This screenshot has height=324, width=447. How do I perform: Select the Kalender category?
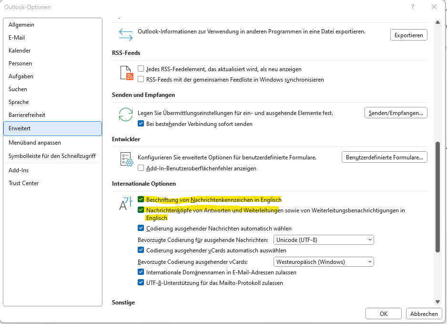click(x=52, y=51)
